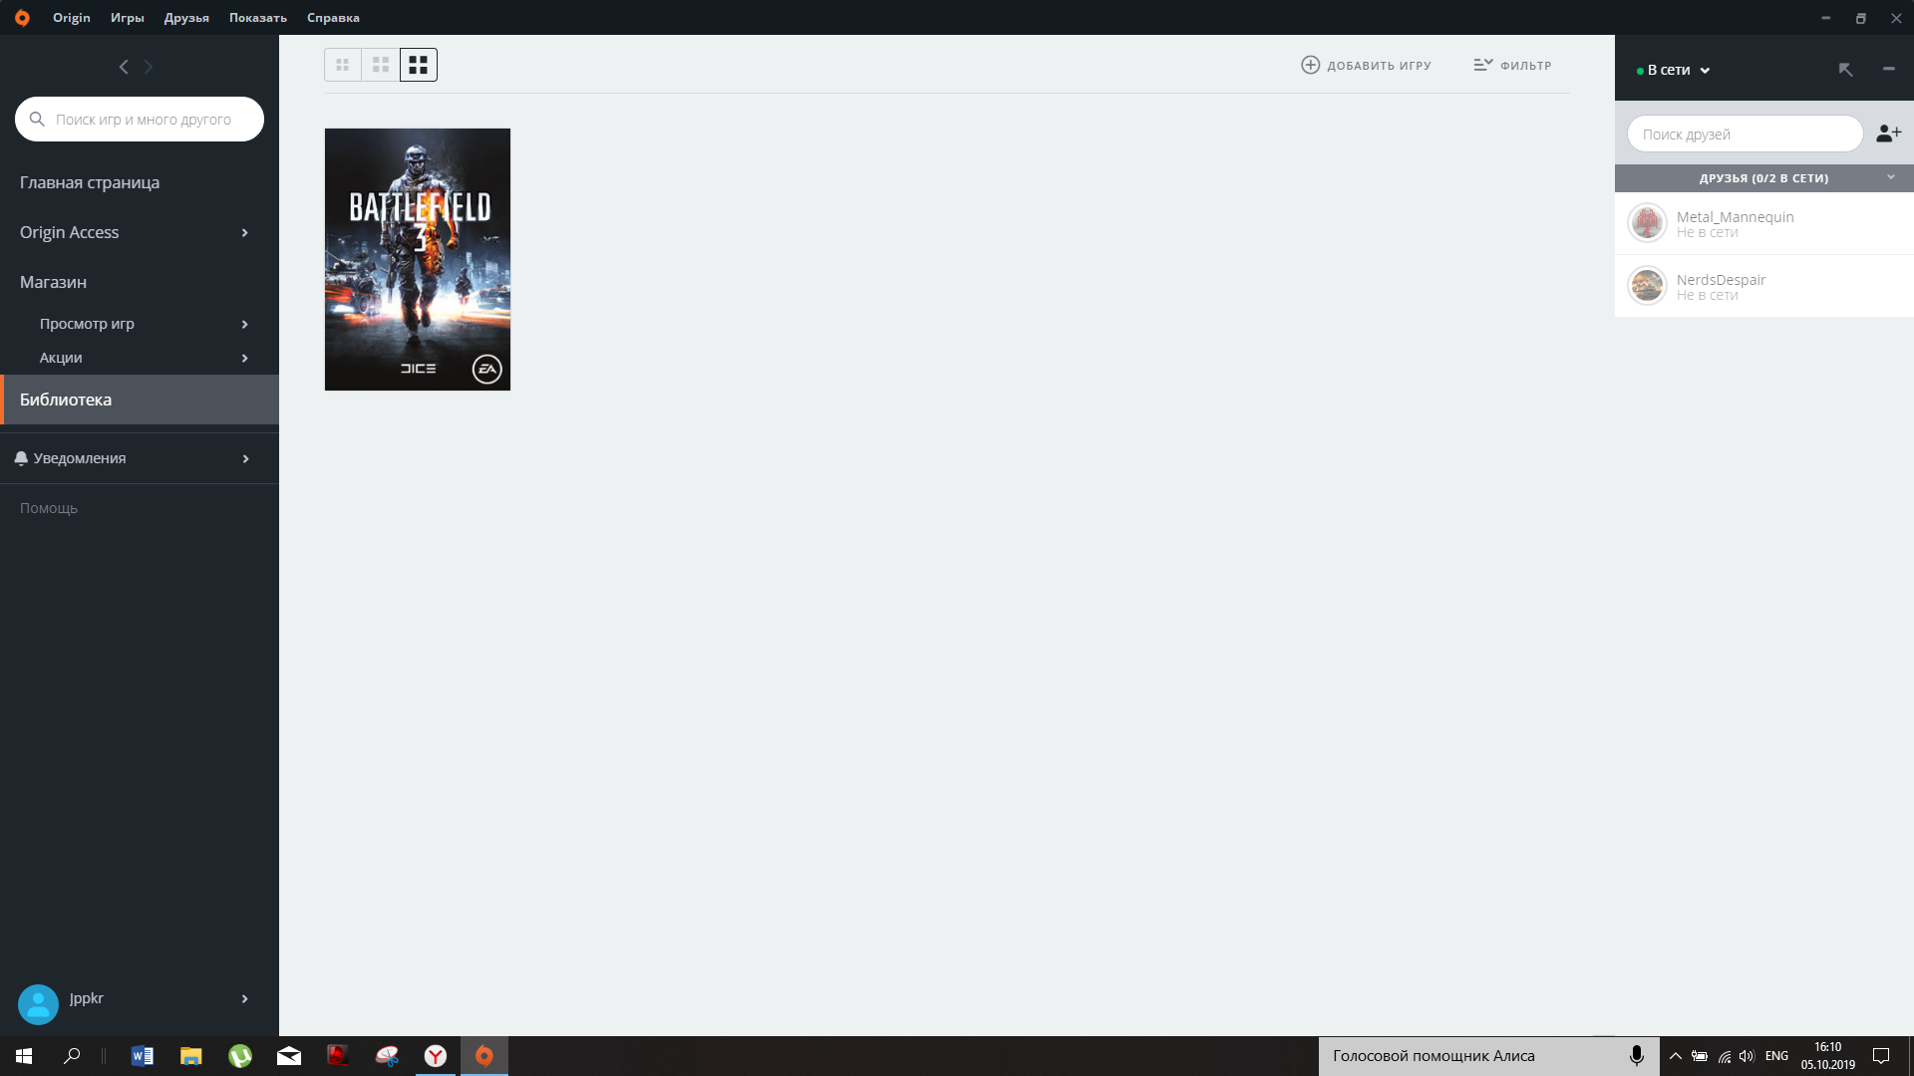Switch to small tile grid view
Viewport: 1914px width, 1076px height.
[x=343, y=65]
